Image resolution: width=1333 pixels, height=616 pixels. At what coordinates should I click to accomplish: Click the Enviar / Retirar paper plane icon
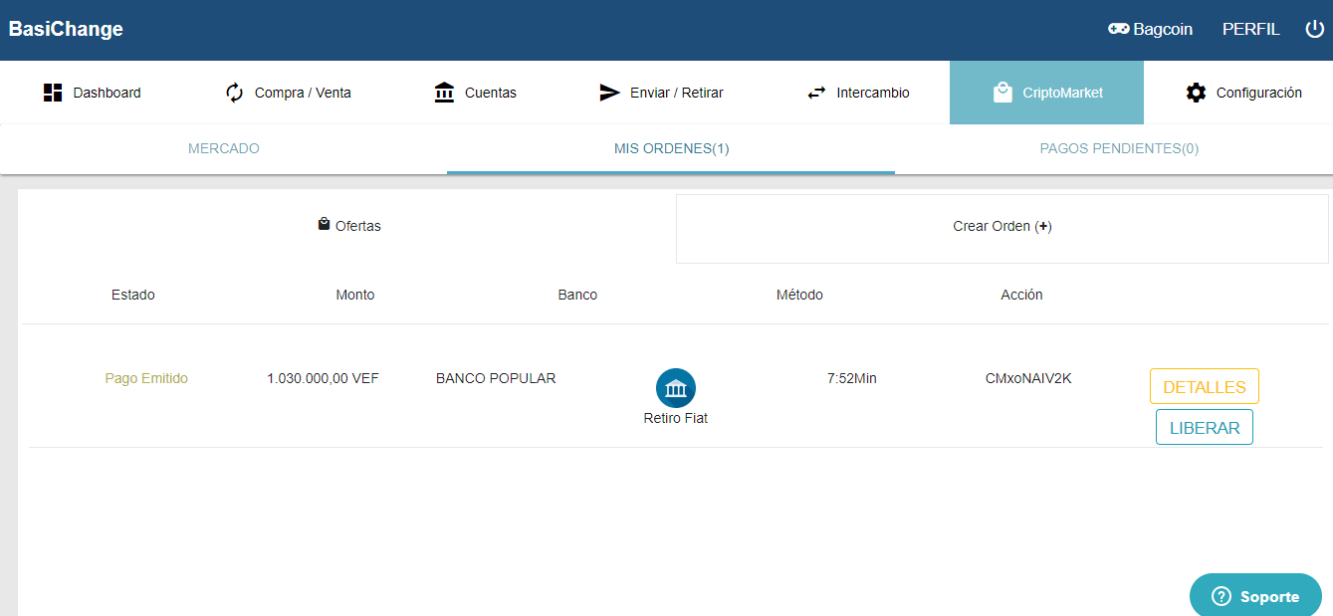pos(609,93)
